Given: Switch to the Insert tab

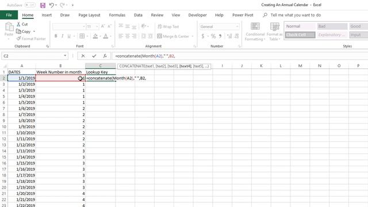Looking at the screenshot, I should tap(47, 15).
